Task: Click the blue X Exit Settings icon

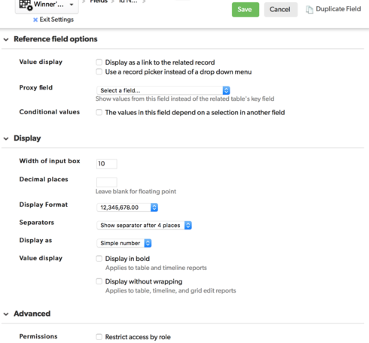Action: tap(35, 20)
